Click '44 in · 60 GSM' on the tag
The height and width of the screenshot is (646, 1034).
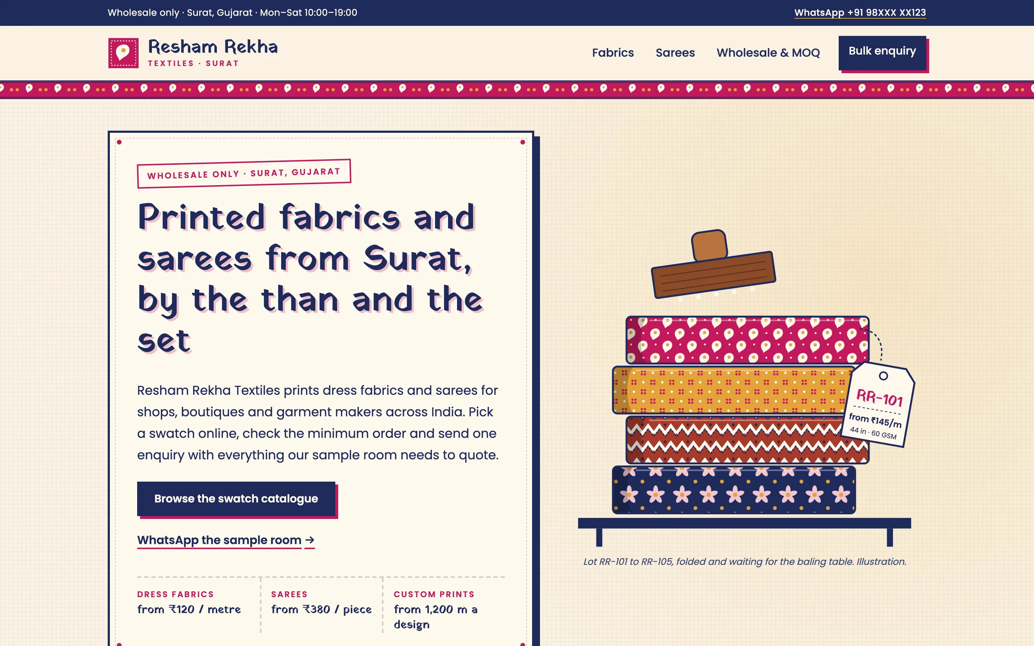(x=873, y=433)
